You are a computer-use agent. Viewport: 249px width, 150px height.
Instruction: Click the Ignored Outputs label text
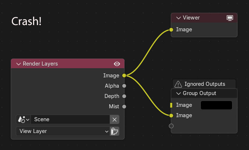click(x=204, y=84)
